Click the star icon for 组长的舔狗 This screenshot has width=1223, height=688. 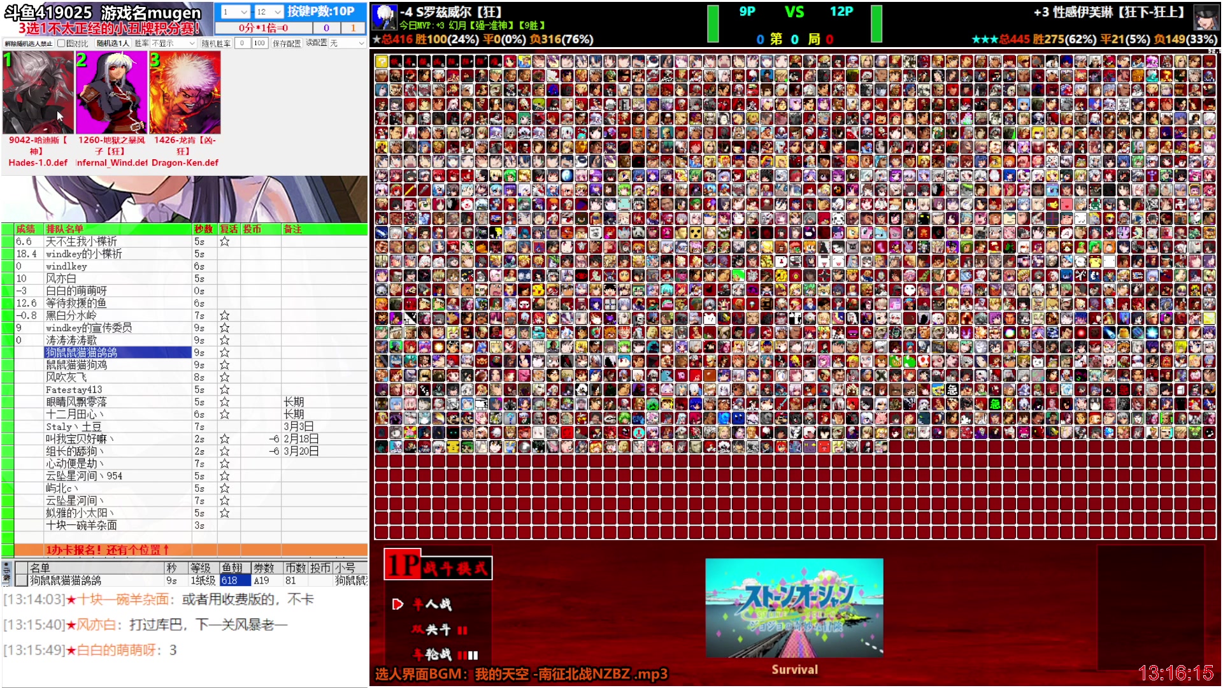click(224, 451)
